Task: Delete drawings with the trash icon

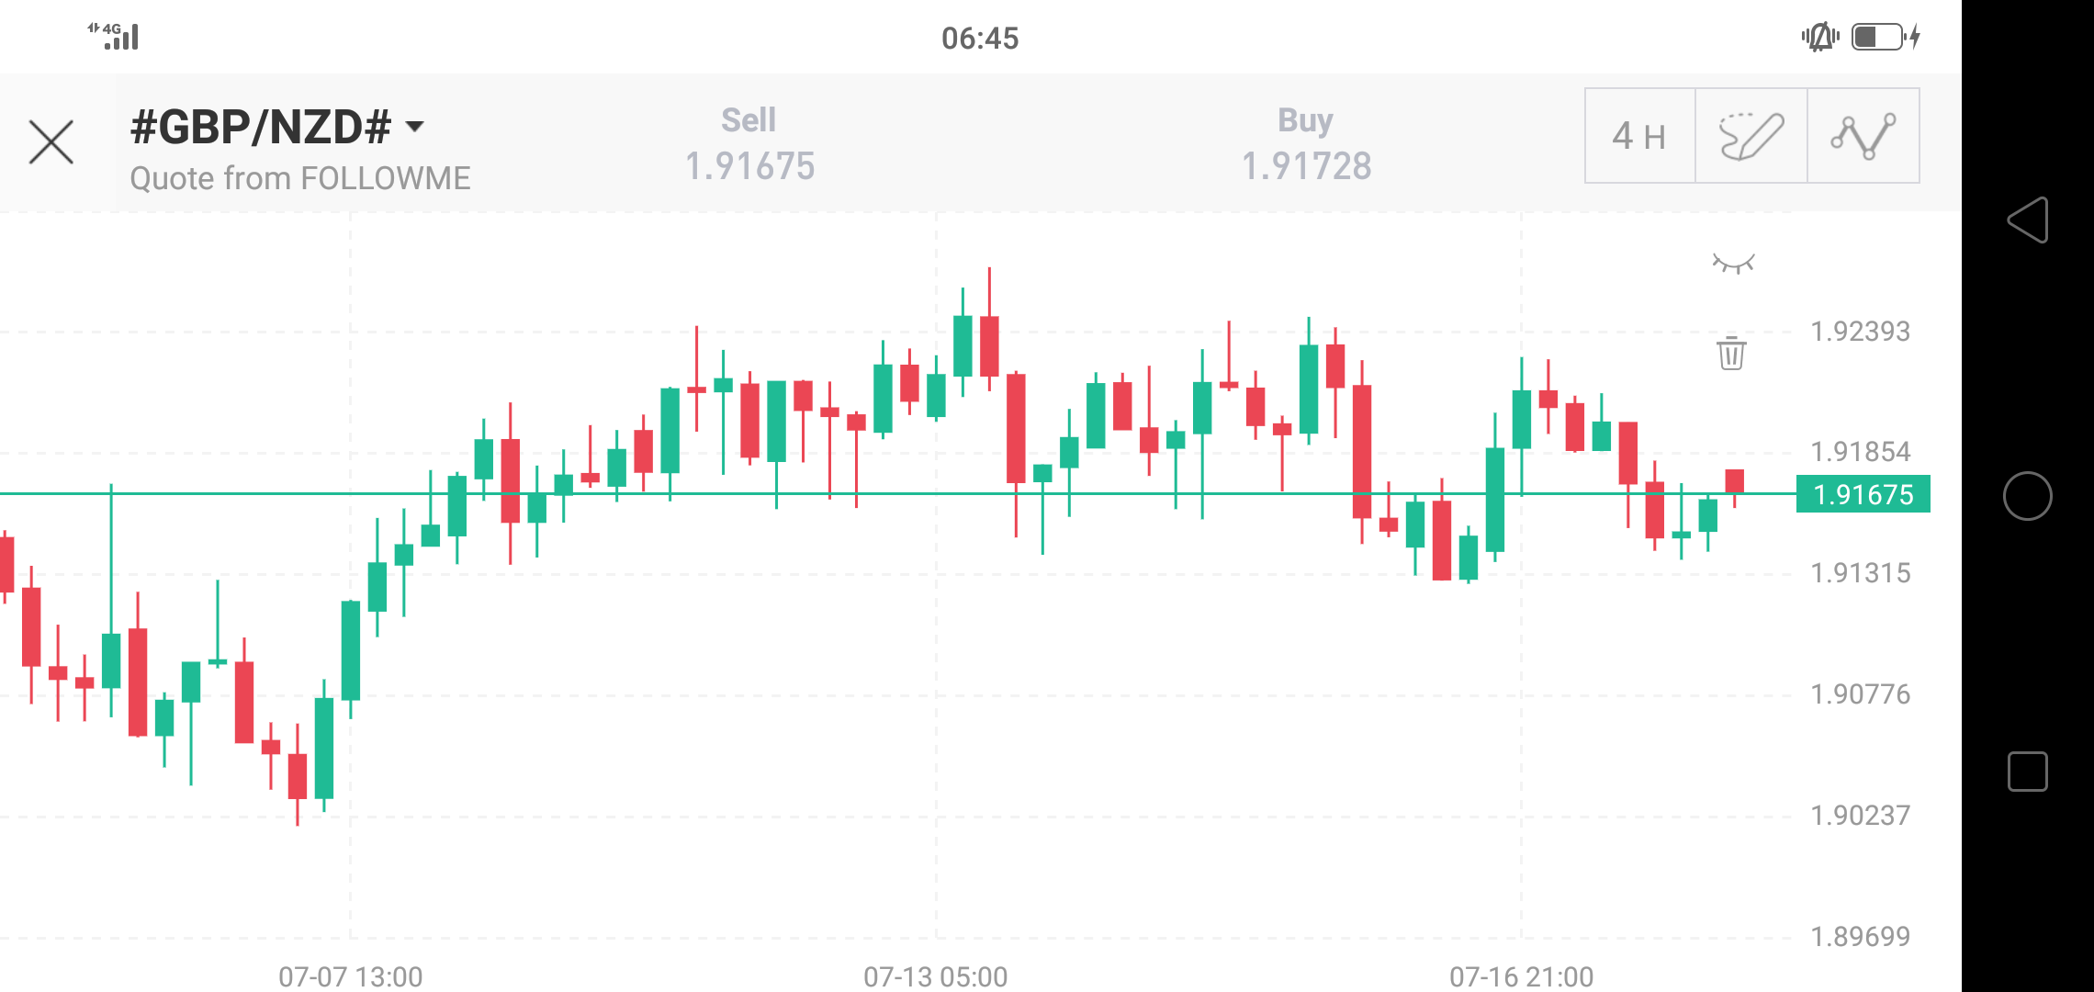Action: (x=1731, y=353)
